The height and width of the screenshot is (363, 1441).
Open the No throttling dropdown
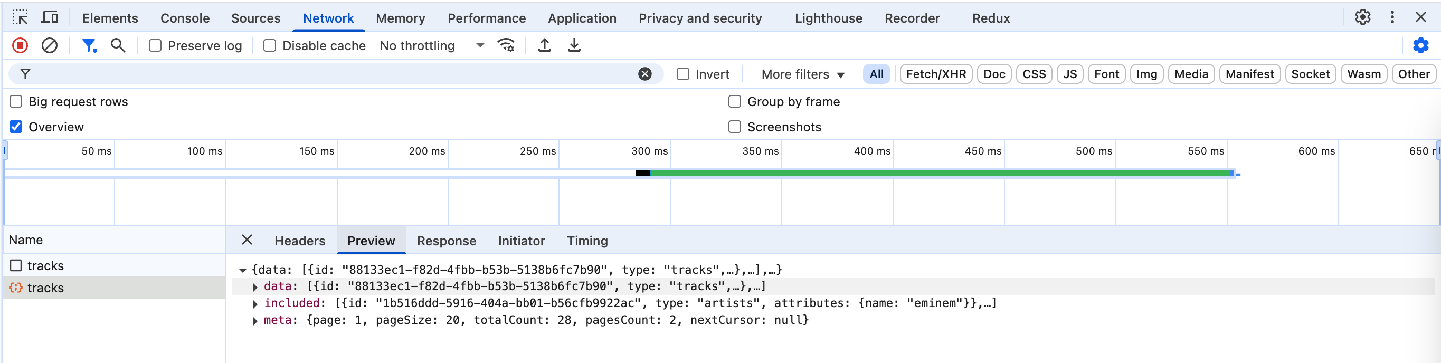pos(431,46)
